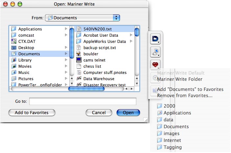Expand the AppleWorks User Data arrow

131,41
